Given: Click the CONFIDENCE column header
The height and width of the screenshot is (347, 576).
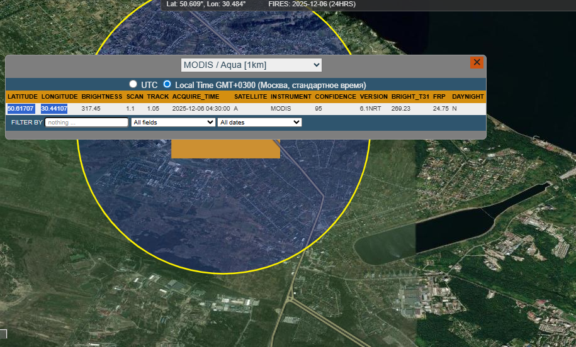Looking at the screenshot, I should tap(336, 97).
